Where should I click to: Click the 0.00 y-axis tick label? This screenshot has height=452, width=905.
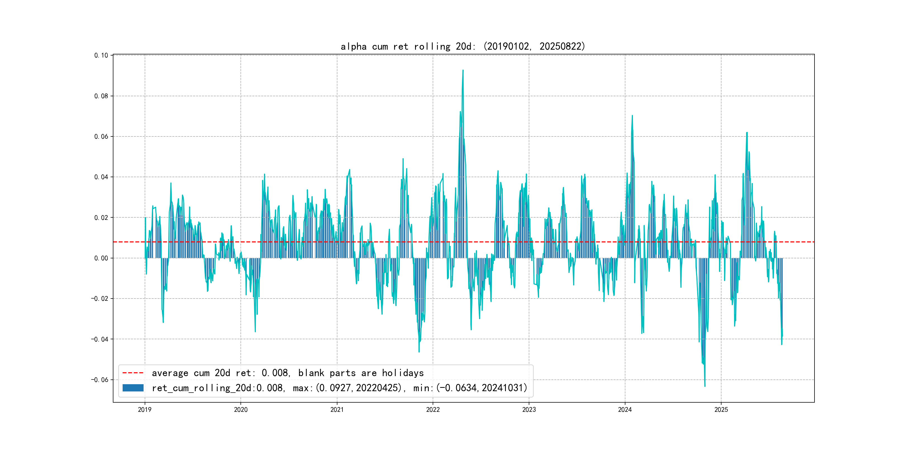click(101, 258)
